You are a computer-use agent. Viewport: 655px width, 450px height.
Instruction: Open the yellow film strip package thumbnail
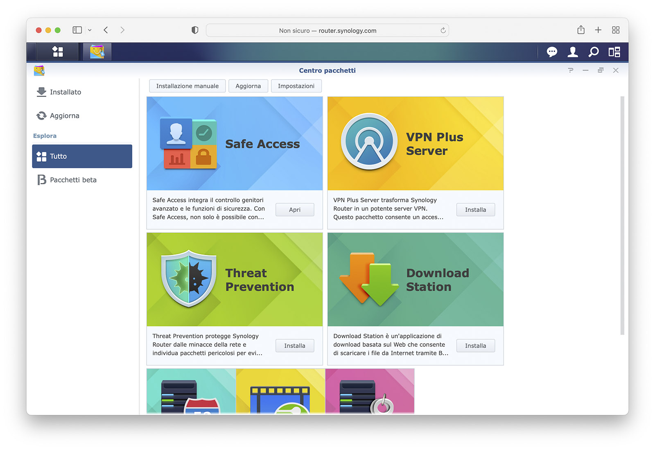(280, 391)
